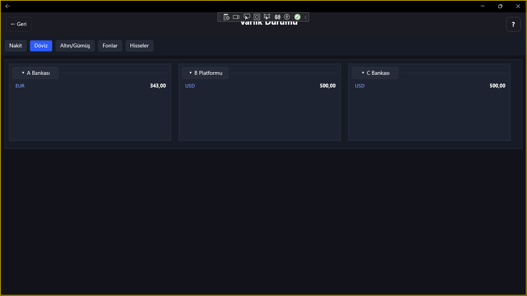Collapse the C Bankası group
Screen dimensions: 527x296
pyautogui.click(x=375, y=73)
